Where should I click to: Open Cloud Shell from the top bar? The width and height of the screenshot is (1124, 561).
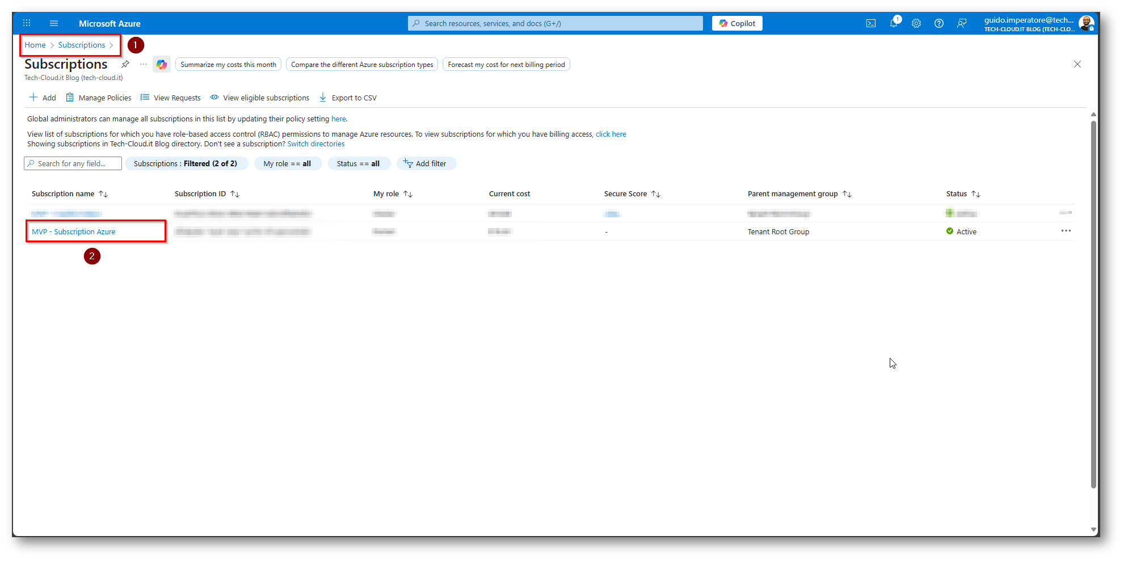(870, 23)
